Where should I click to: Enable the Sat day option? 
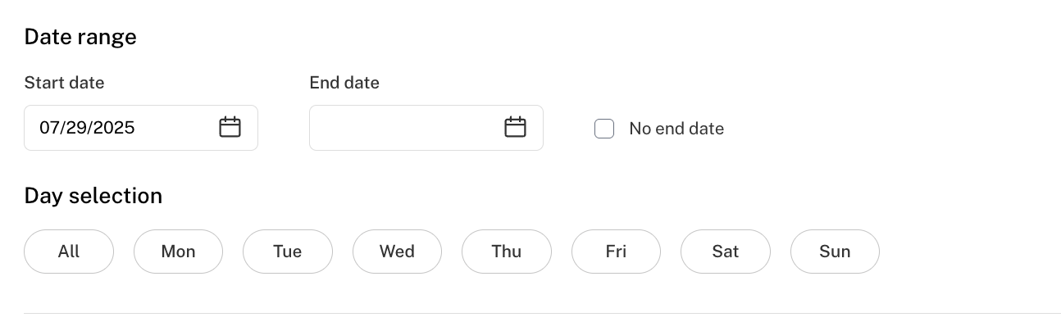(x=726, y=252)
